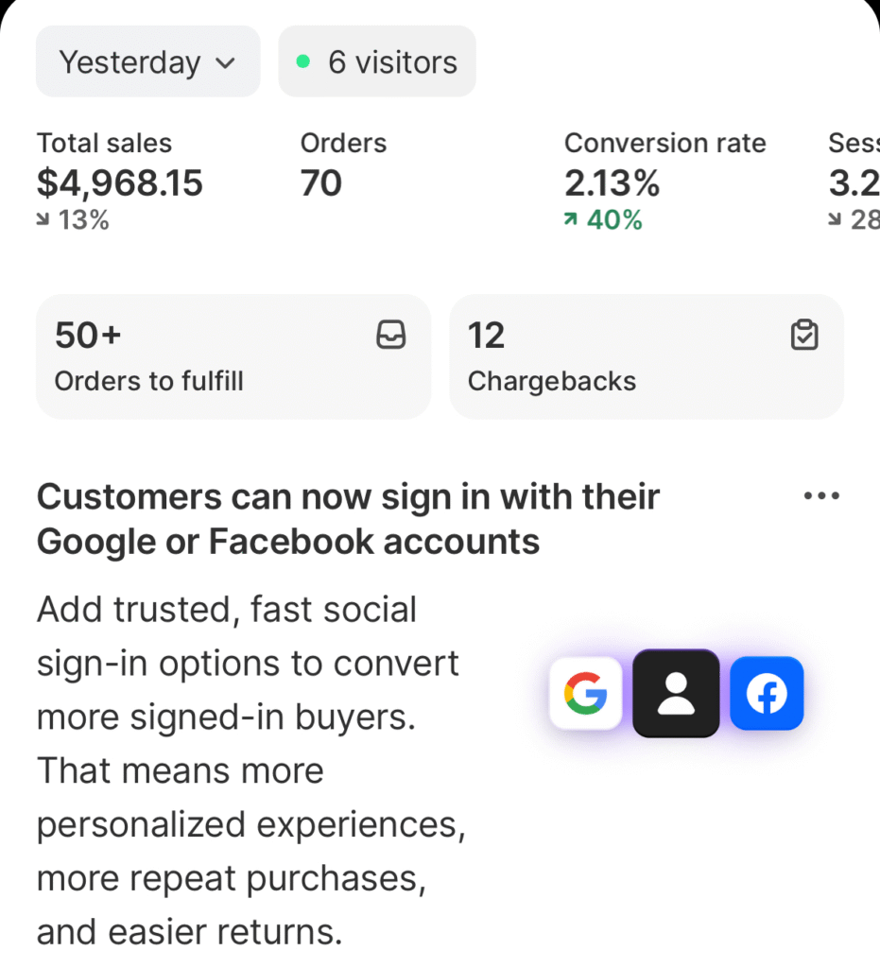
Task: Click the dropdown chevron beside Yesterday
Action: (225, 63)
